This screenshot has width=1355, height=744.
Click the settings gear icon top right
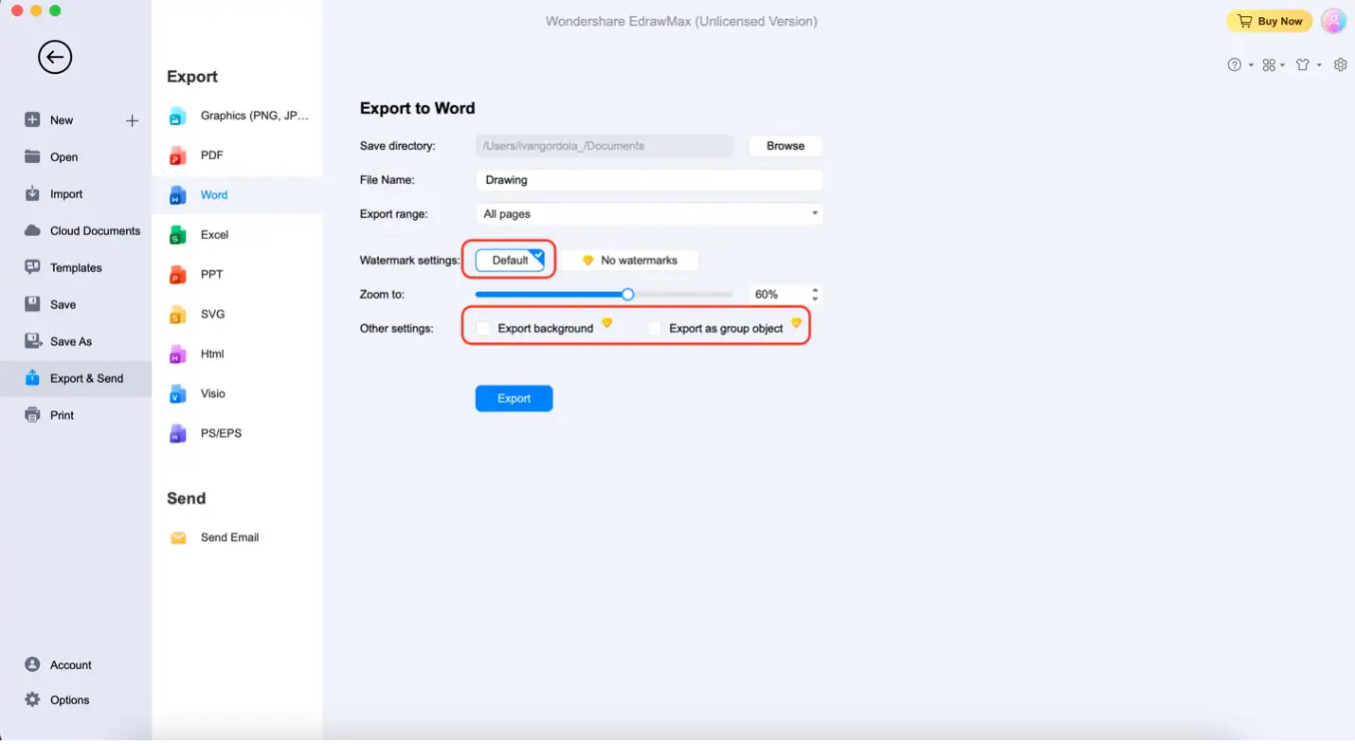pos(1340,65)
